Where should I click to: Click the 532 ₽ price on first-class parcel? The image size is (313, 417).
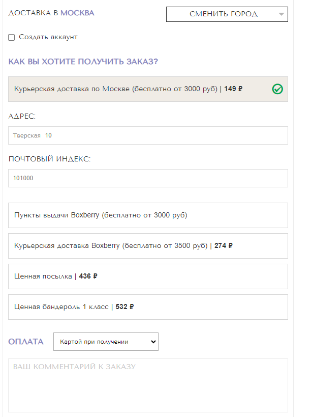124,307
